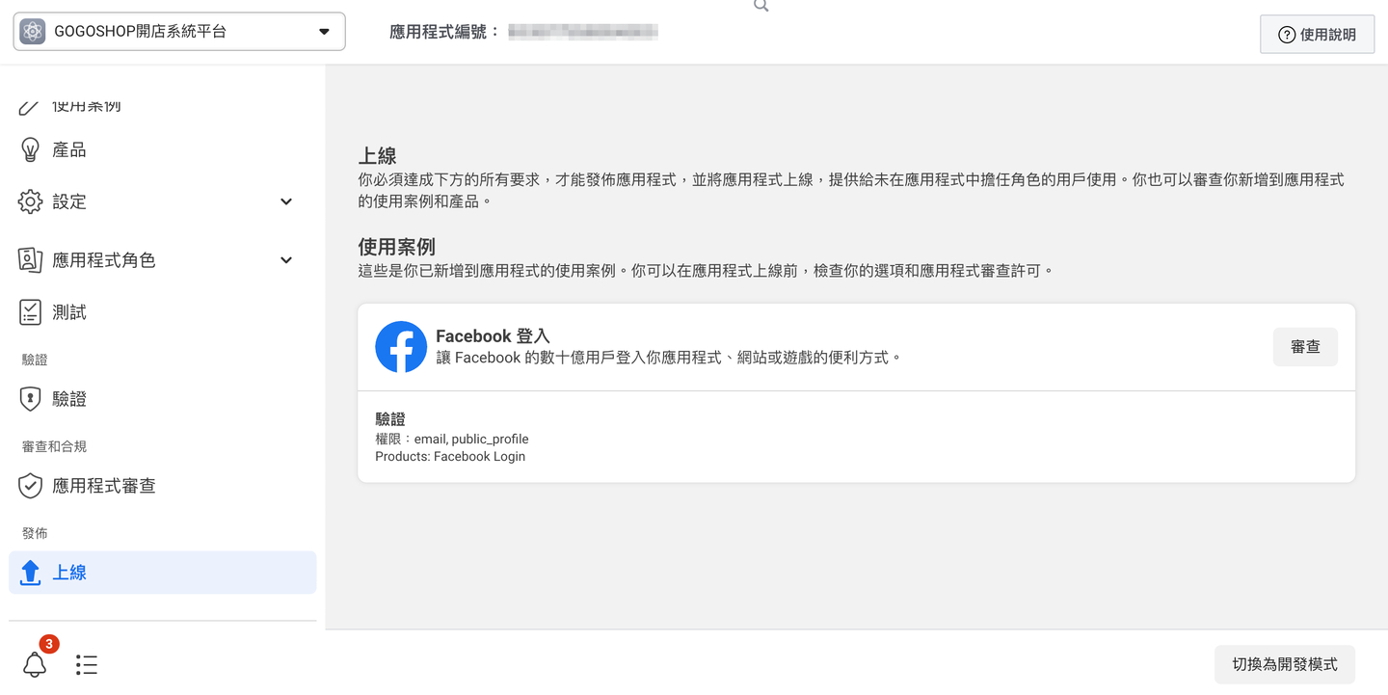Click the 設定 gear icon
Screen dimensions: 1388x695
(31, 201)
